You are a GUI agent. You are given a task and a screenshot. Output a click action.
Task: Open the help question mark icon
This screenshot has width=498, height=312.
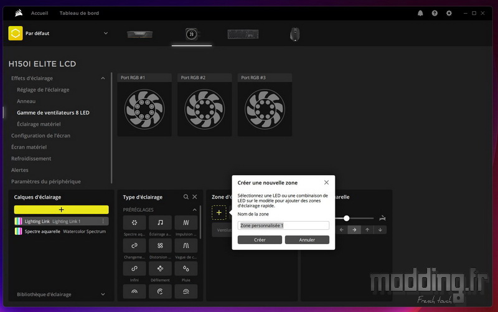(x=435, y=13)
